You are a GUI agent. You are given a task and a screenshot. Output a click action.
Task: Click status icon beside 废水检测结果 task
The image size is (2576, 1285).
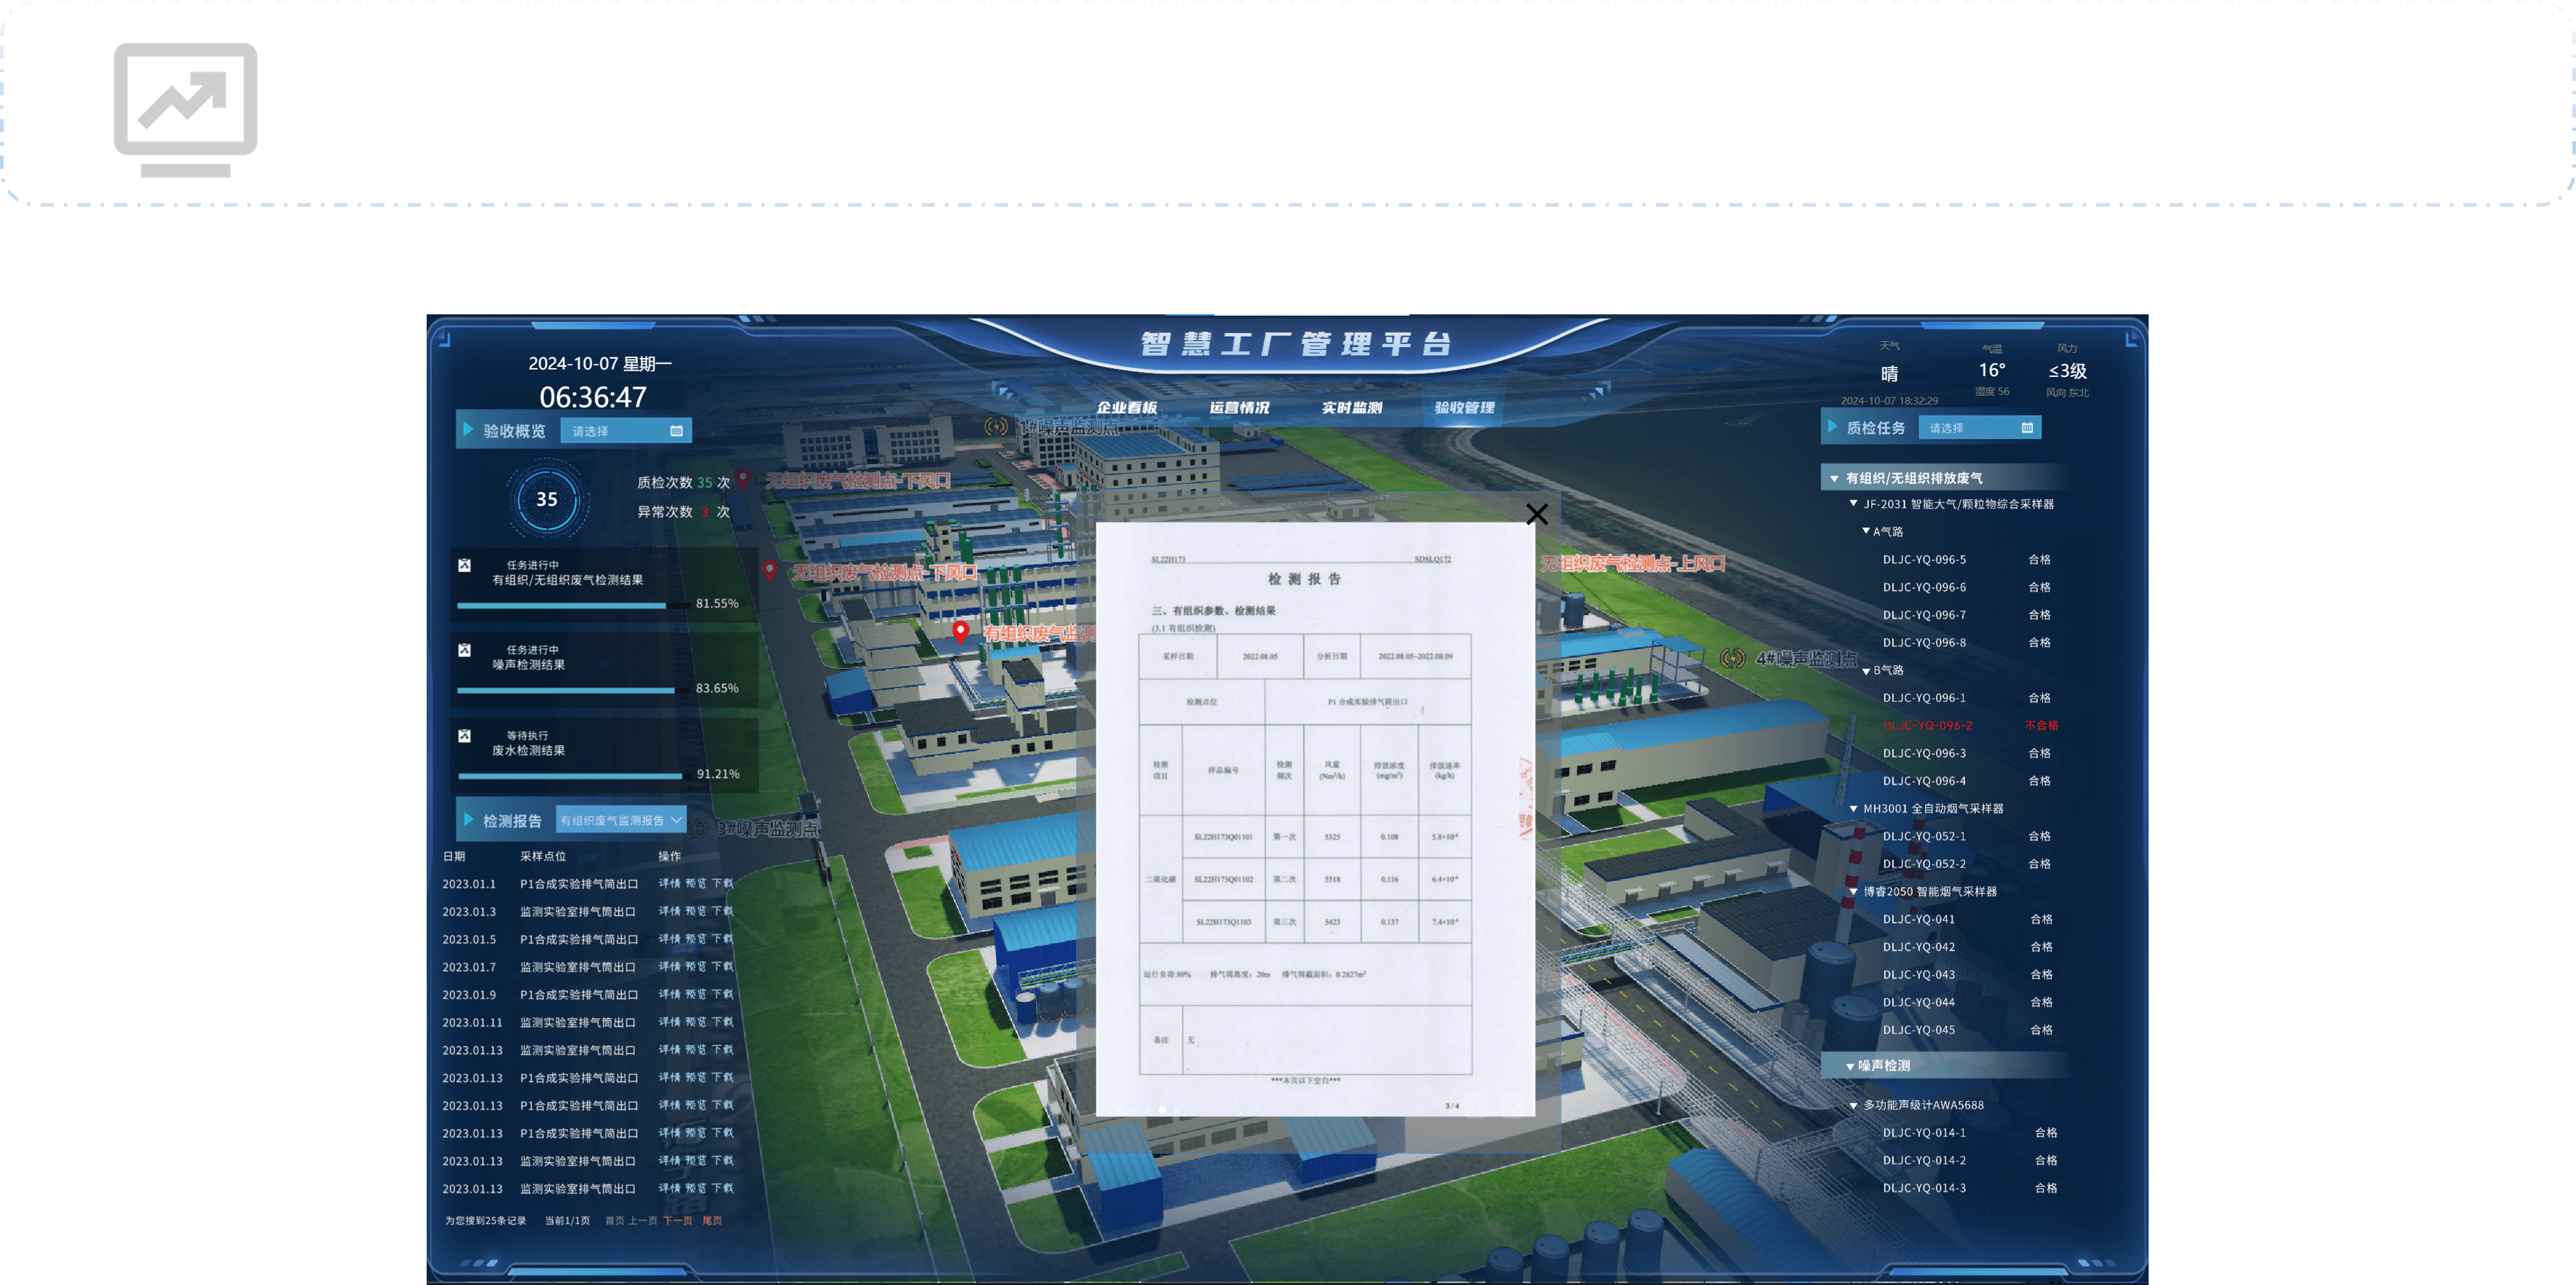(x=464, y=736)
